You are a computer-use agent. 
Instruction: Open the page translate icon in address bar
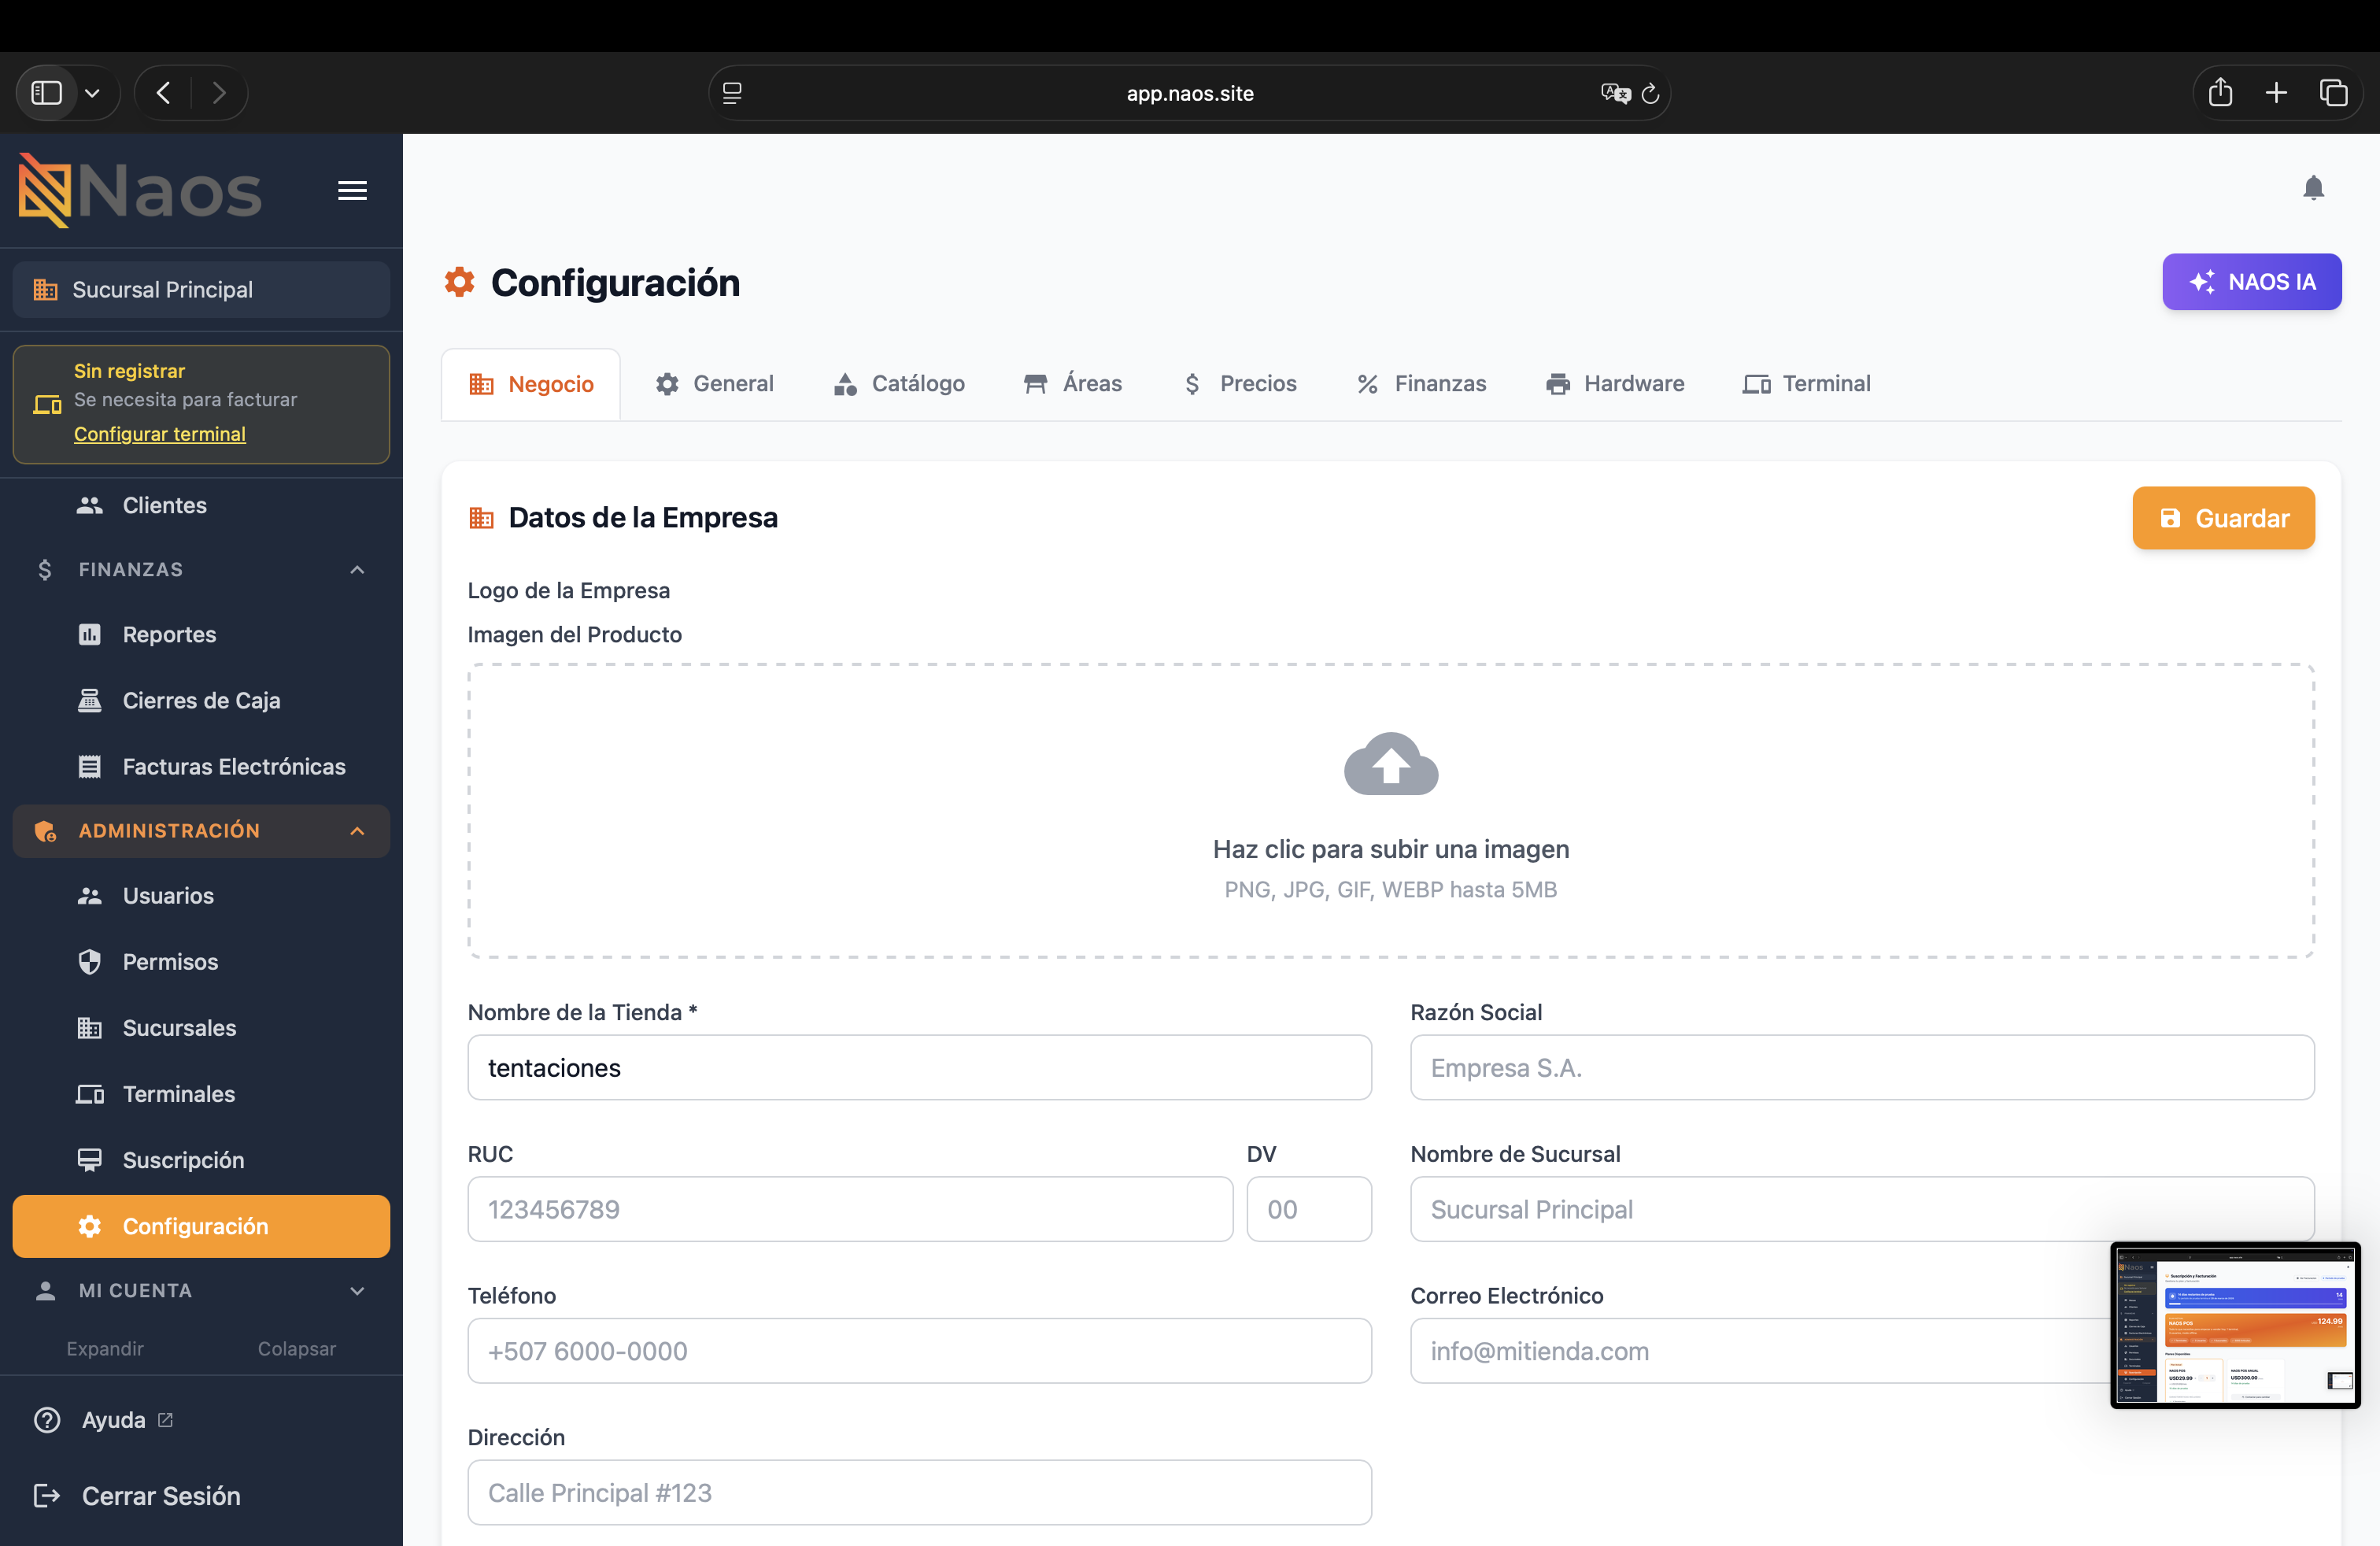[1615, 93]
